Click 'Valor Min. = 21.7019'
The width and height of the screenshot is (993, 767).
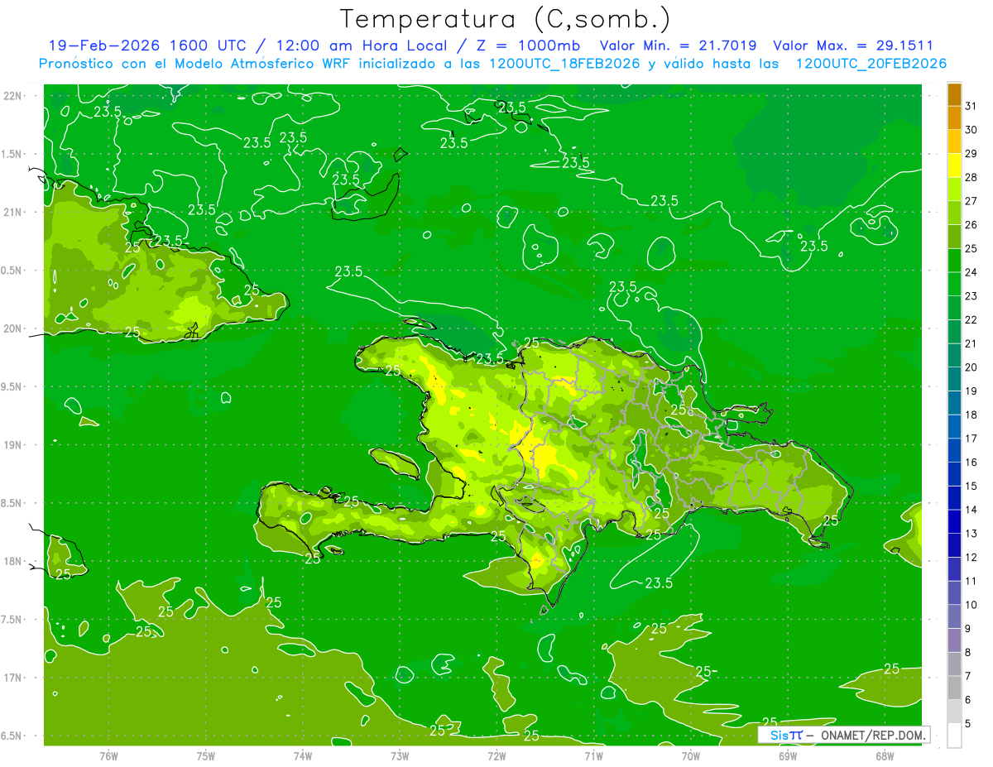coord(679,46)
